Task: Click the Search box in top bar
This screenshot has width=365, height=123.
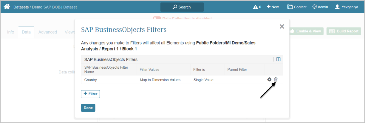Action: pos(182,7)
